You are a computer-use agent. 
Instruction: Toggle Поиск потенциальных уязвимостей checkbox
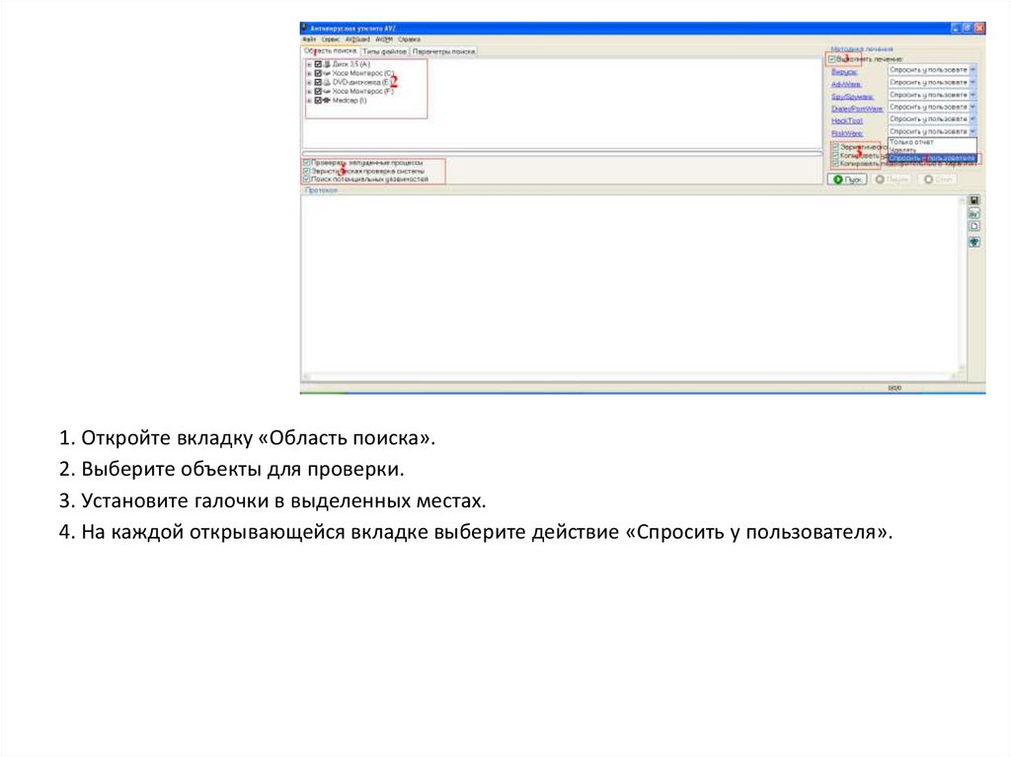point(307,180)
